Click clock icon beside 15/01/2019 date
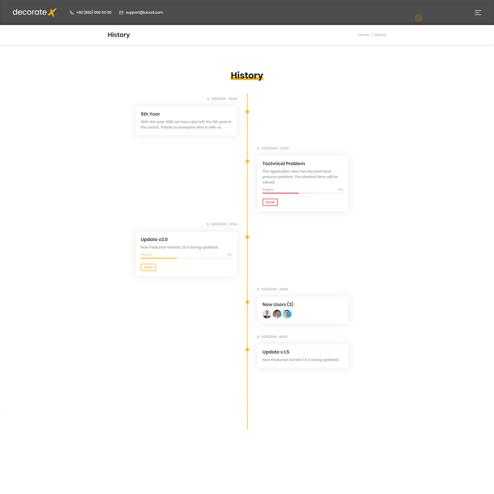The height and width of the screenshot is (494, 494). point(258,337)
